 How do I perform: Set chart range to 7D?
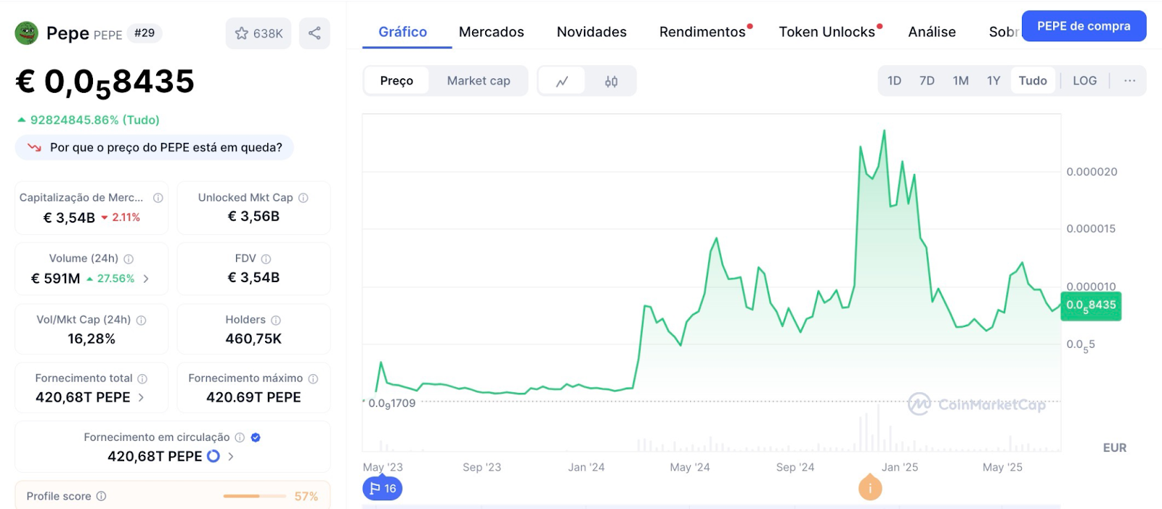(x=927, y=80)
